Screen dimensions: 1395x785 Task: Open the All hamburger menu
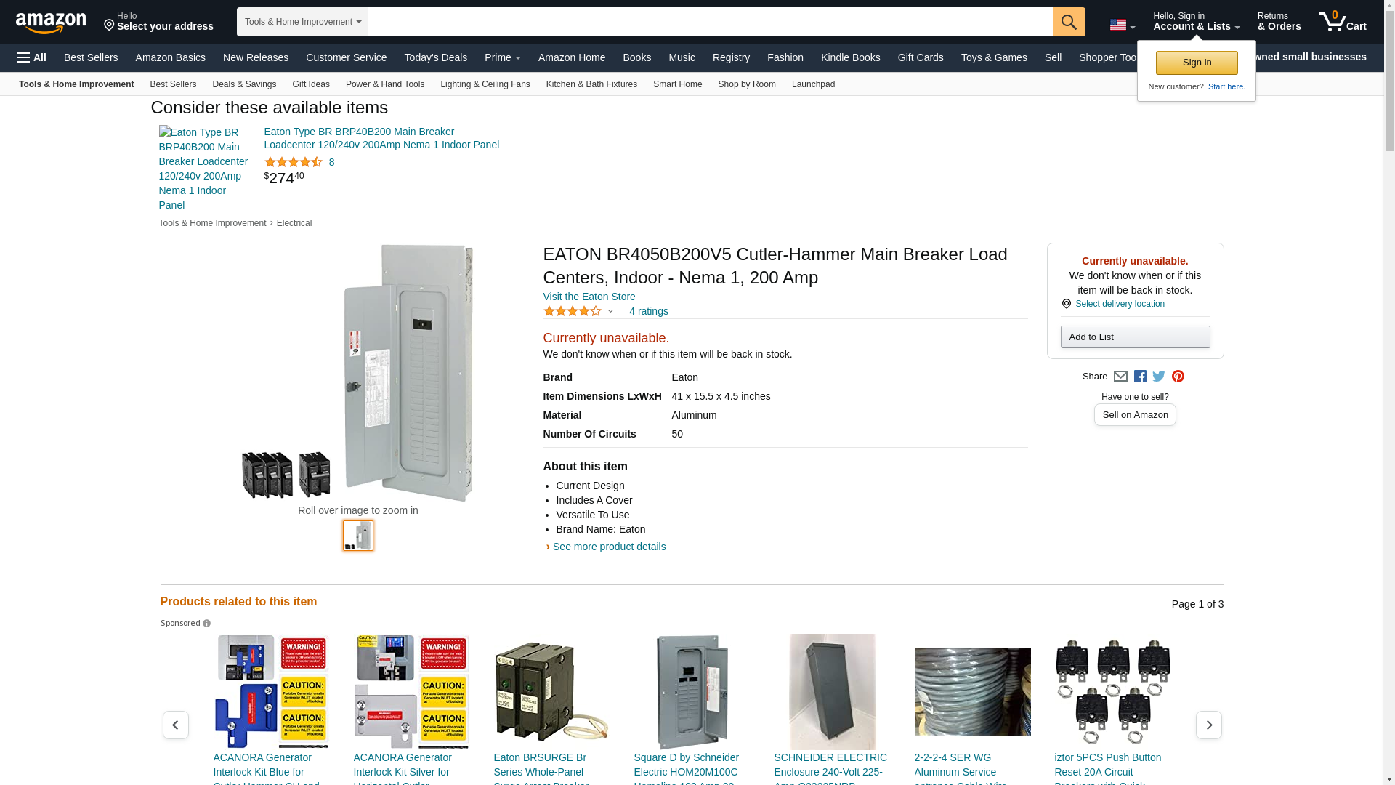pyautogui.click(x=32, y=57)
